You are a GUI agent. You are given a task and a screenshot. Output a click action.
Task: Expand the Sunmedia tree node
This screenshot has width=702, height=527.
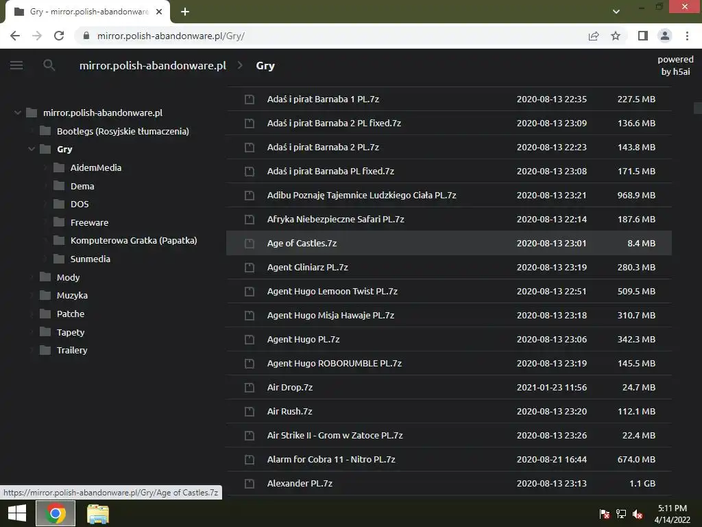[x=45, y=259]
